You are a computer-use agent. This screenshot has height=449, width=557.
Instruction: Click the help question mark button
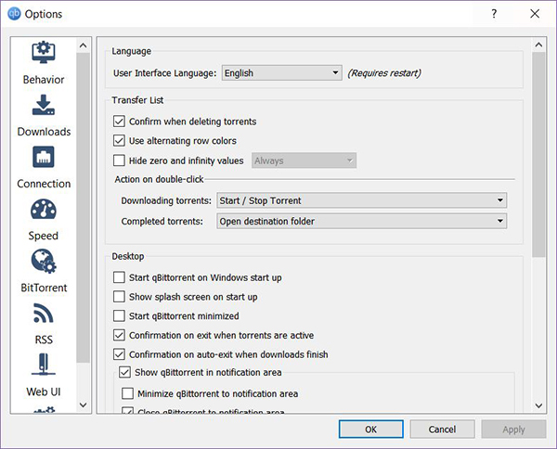[x=494, y=14]
